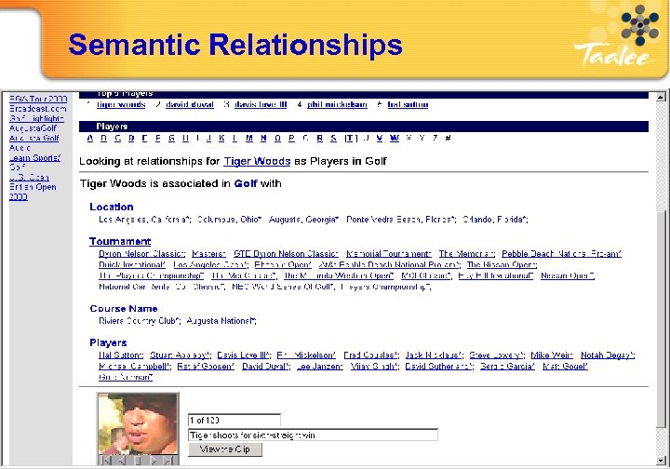Screen dimensions: 670x469
Task: Click the '1 of 120' clip counter field
Action: coord(234,421)
